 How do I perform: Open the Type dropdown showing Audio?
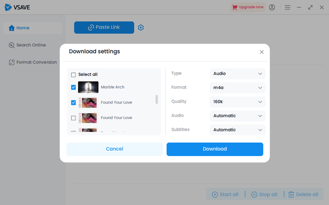click(237, 74)
